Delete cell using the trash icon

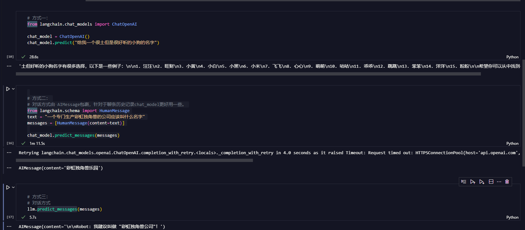507,182
